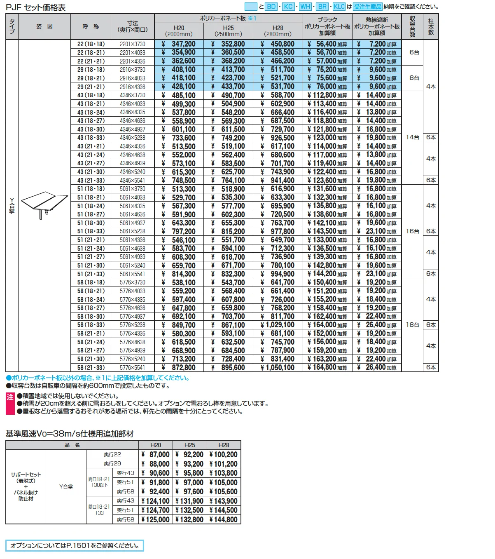Click the BD color code badge
Viewport: 495px width, 559px height.
click(271, 7)
